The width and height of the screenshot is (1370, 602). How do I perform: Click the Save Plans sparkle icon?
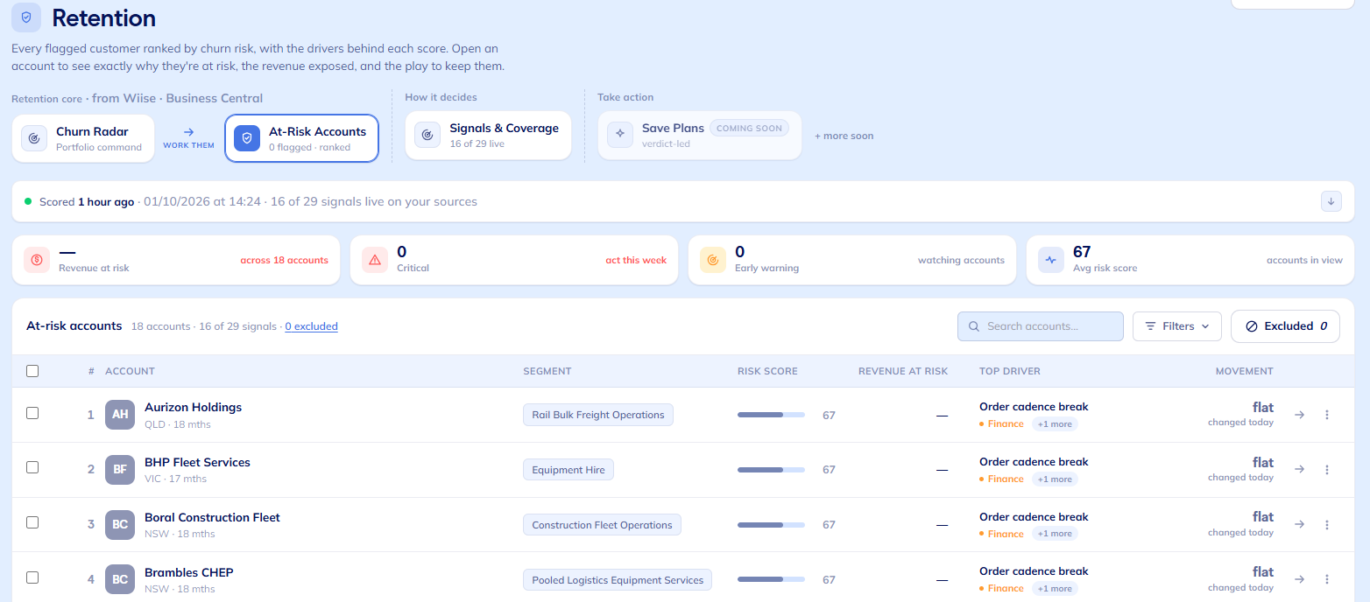coord(620,134)
